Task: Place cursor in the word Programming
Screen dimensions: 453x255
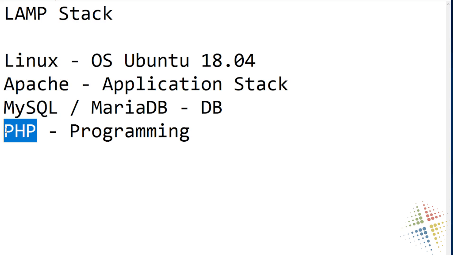Action: [x=130, y=132]
